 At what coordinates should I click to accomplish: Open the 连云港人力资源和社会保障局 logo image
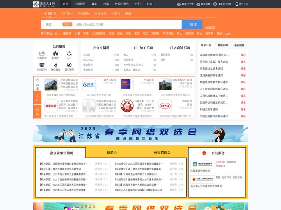tap(202, 179)
